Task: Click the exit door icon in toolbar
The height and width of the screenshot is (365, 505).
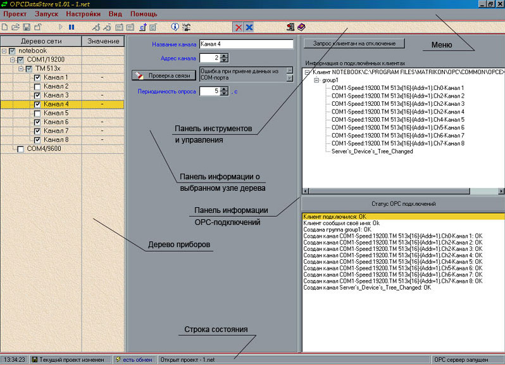Action: [290, 27]
